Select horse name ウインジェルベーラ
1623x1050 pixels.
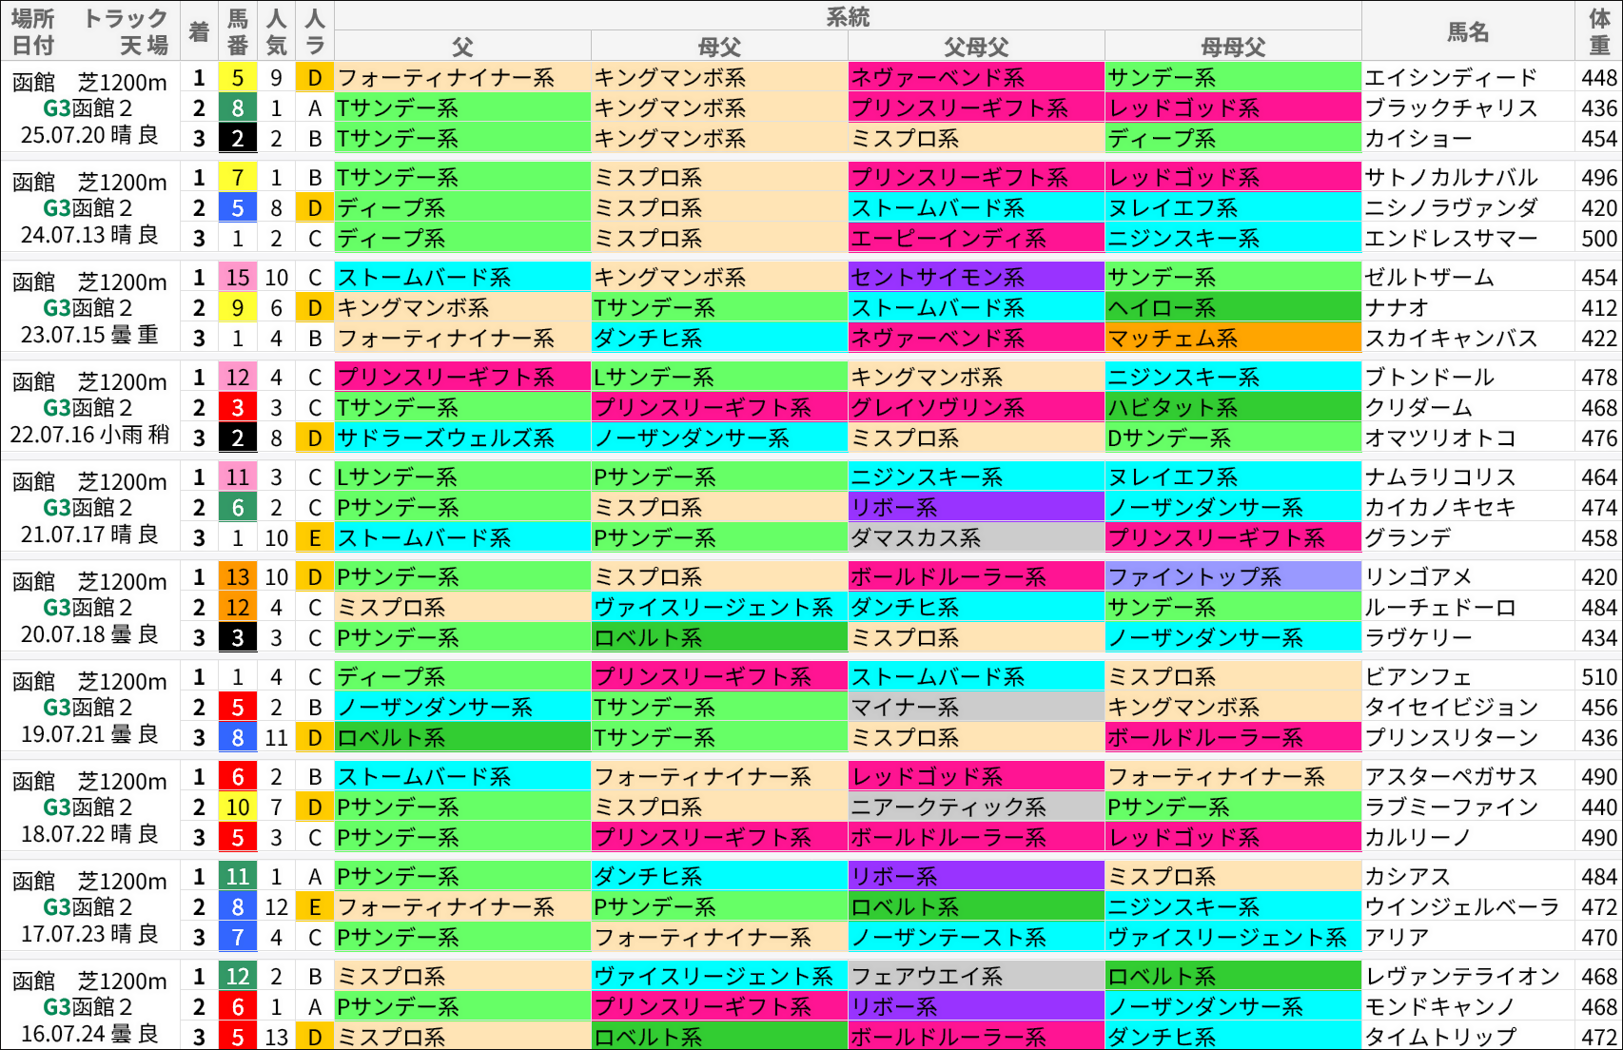tap(1461, 907)
